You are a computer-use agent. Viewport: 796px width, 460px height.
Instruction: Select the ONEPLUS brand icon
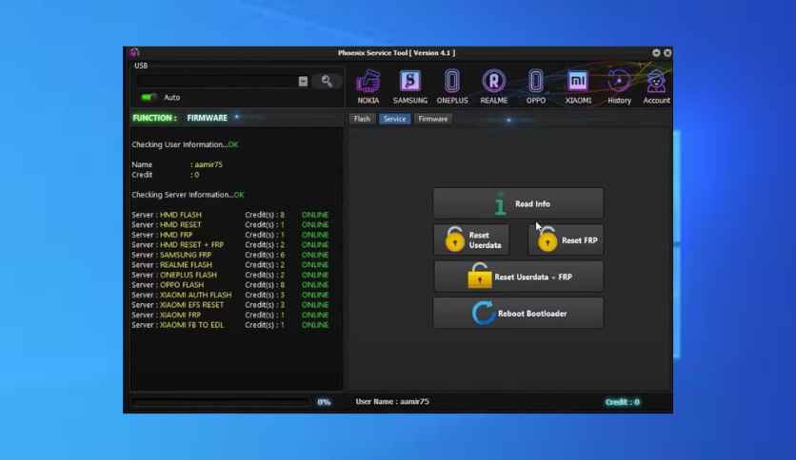(x=452, y=86)
